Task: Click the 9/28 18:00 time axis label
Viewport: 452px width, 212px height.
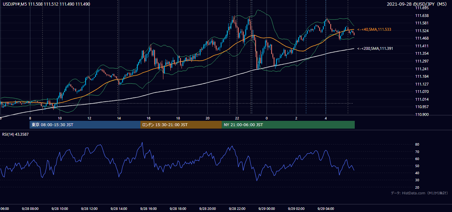Action: 178,208
